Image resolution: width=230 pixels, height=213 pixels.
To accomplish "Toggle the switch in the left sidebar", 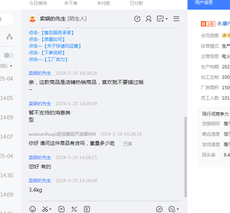I will click(x=9, y=55).
